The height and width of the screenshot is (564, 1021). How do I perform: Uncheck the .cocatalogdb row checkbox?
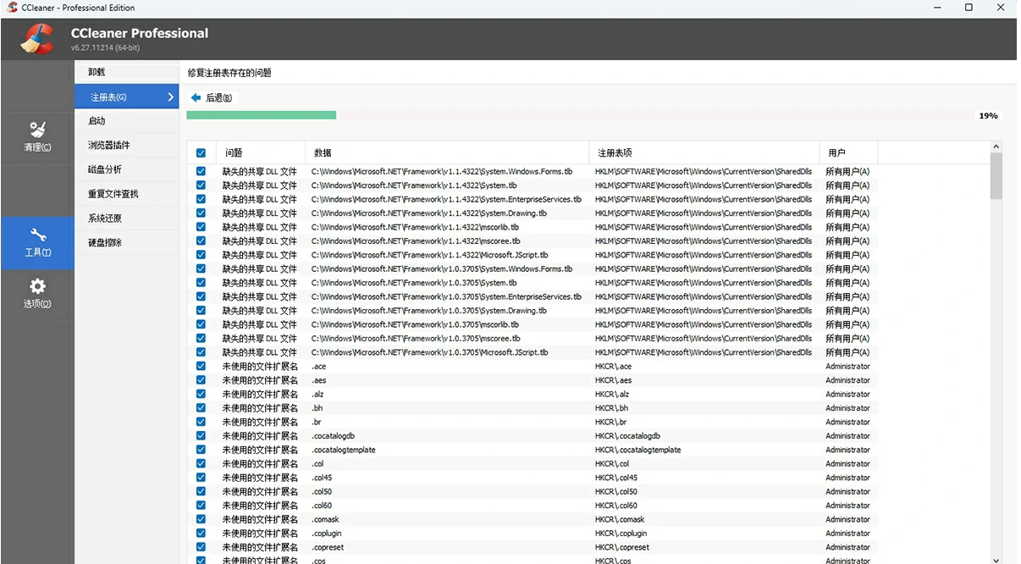pos(201,436)
